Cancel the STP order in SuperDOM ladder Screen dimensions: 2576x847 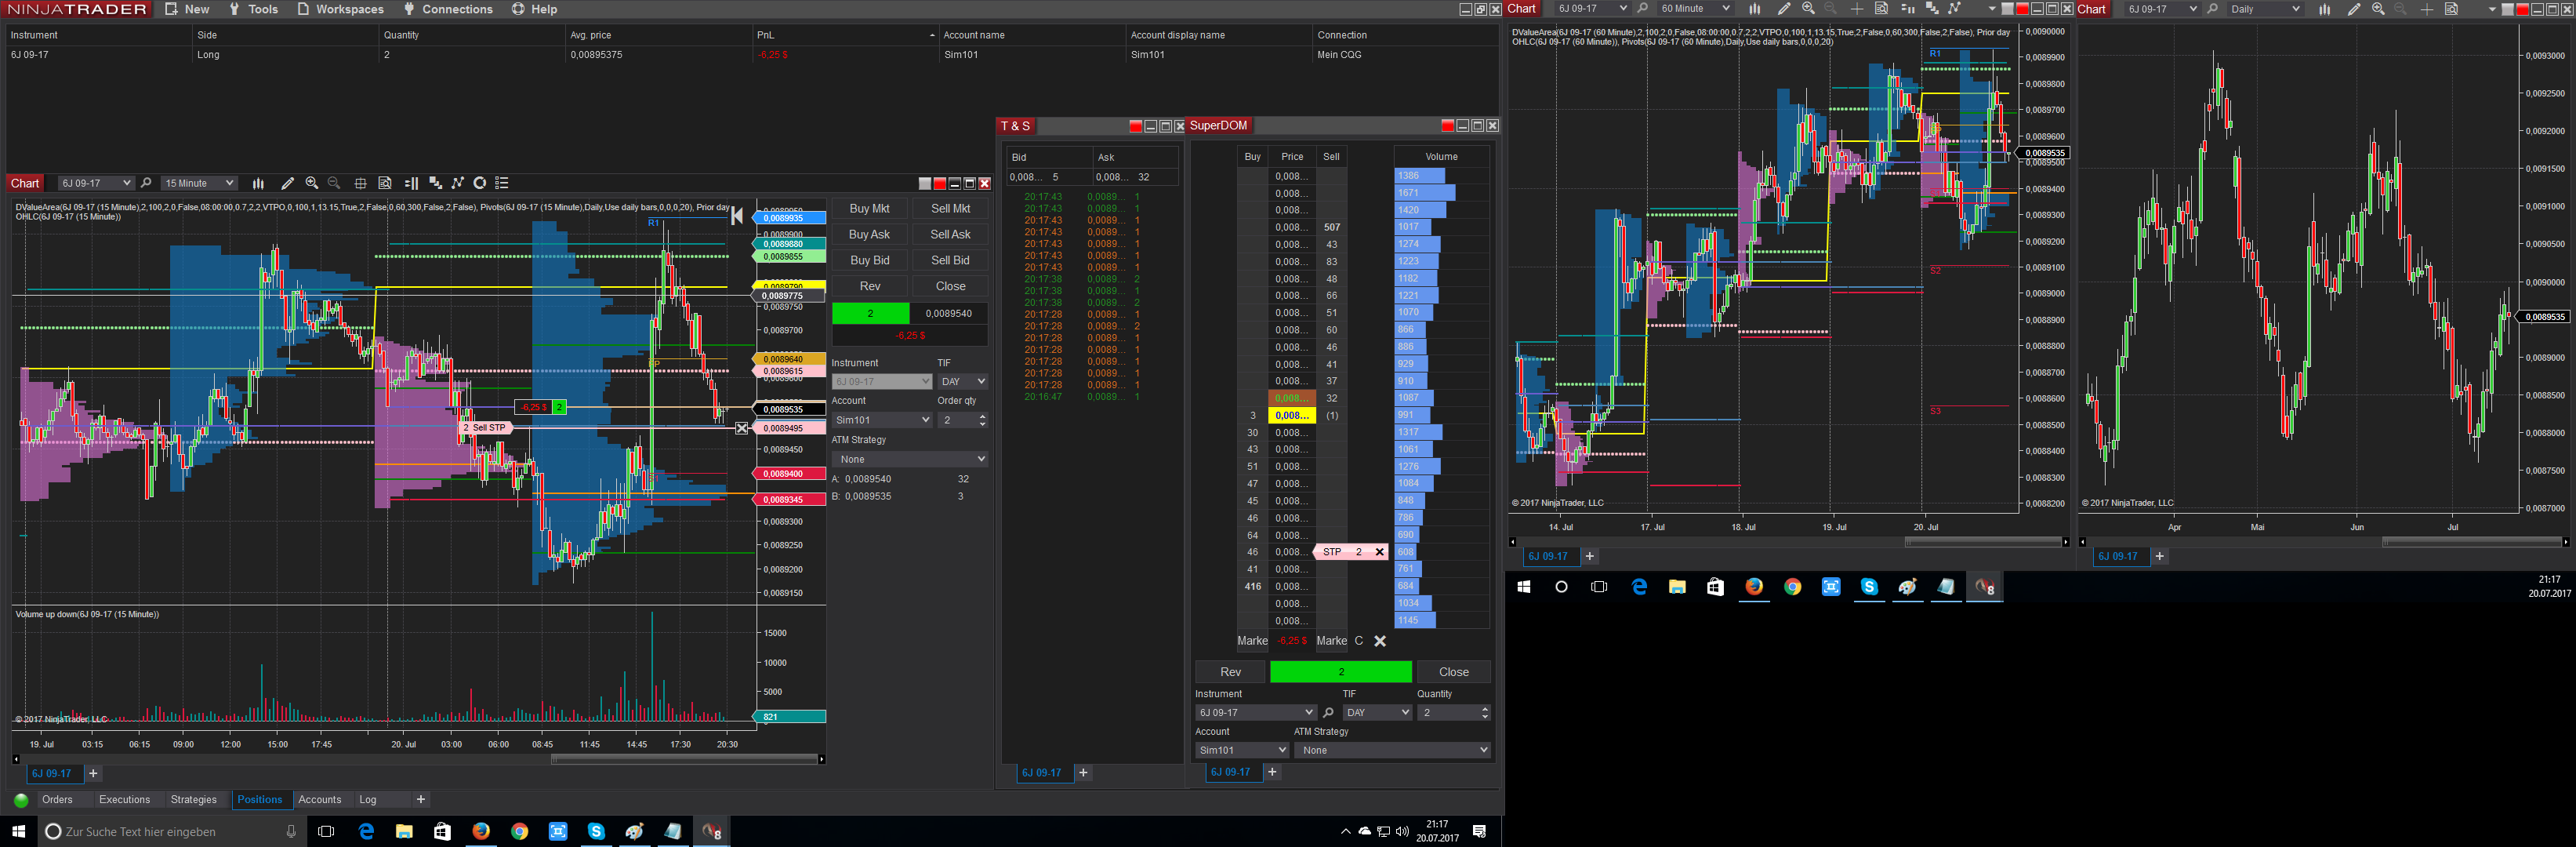(x=1379, y=552)
